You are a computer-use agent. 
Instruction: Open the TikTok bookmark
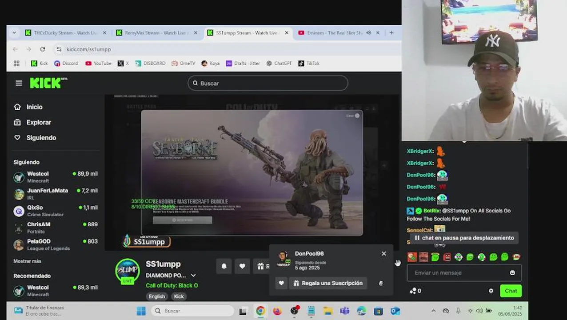[308, 64]
